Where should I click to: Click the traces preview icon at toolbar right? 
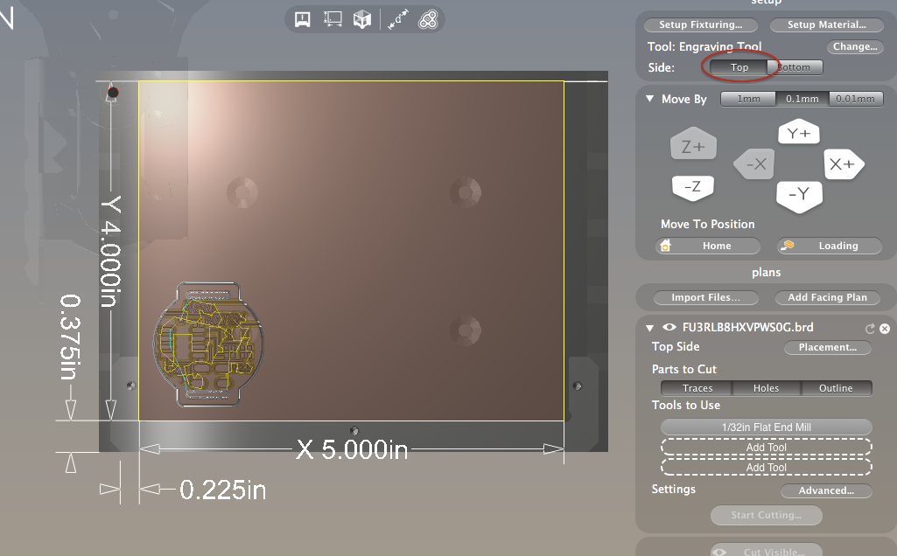427,18
